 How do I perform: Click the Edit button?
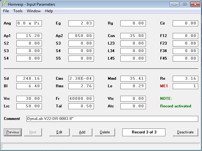pos(59,132)
